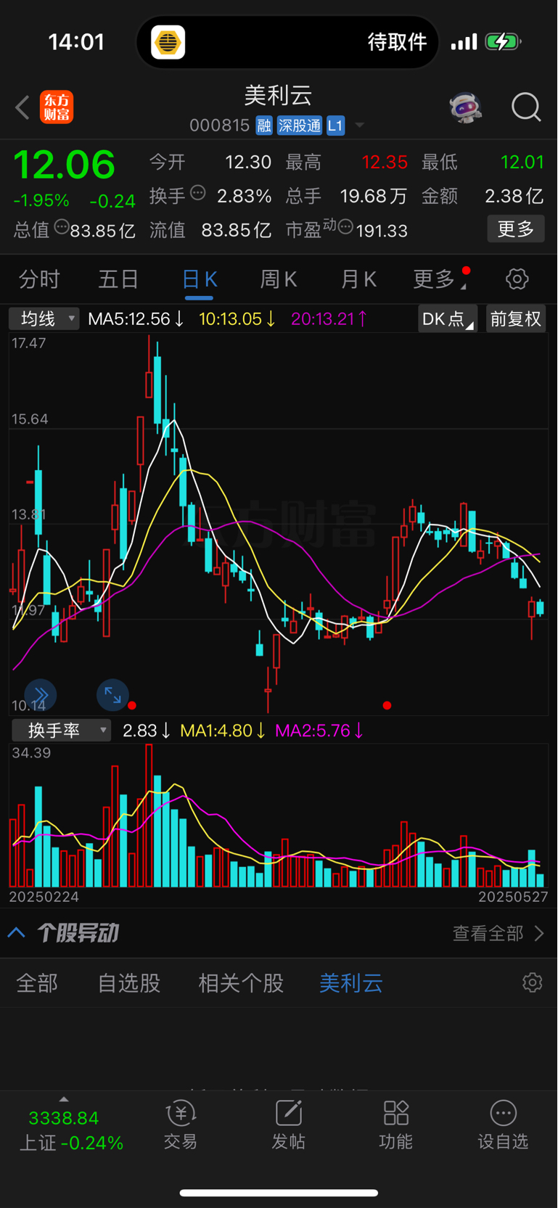Open 更多 chart period dropdown
The height and width of the screenshot is (1208, 558).
[x=440, y=279]
